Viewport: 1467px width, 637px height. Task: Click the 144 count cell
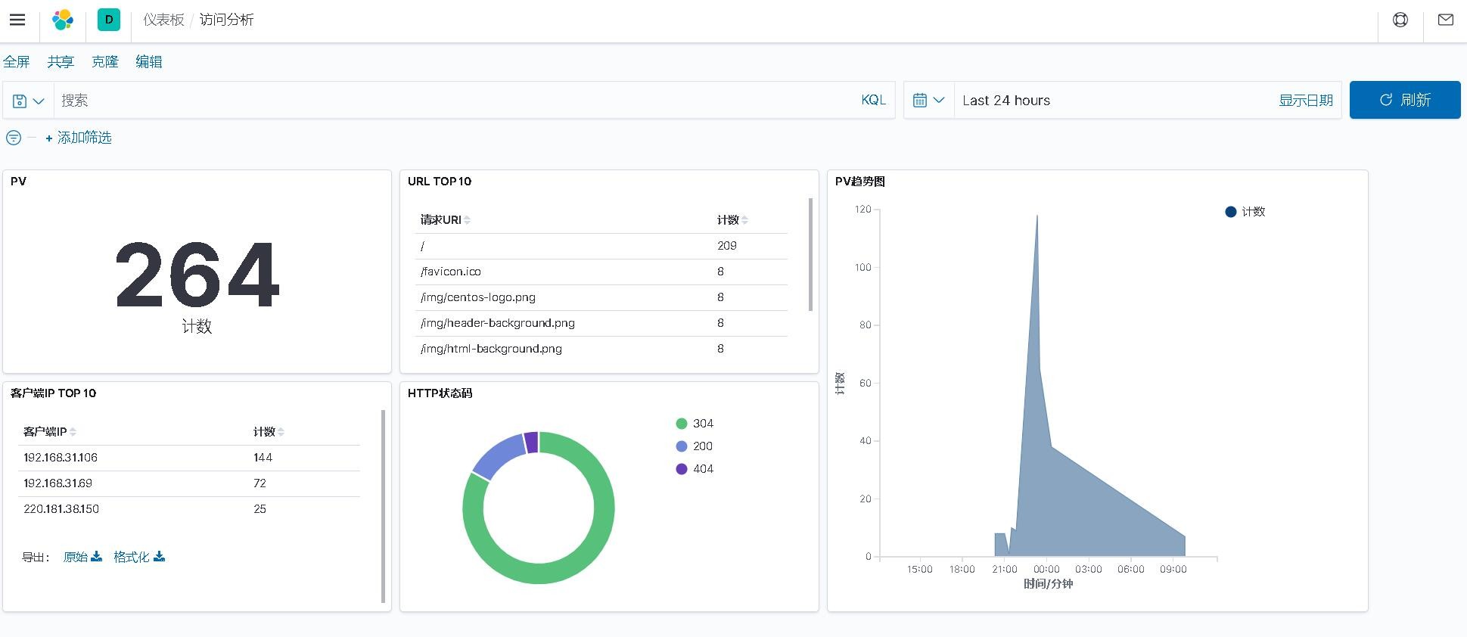[263, 458]
